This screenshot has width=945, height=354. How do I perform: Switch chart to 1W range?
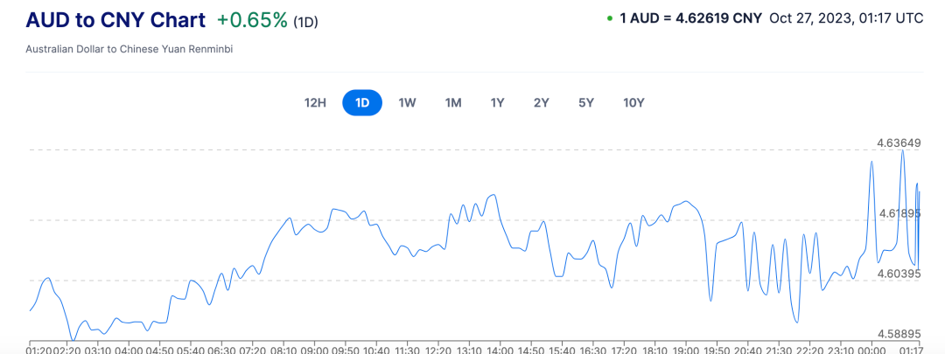coord(407,102)
